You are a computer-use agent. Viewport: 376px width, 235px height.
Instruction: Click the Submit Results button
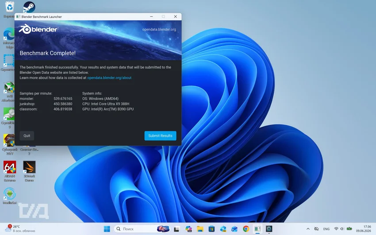160,136
